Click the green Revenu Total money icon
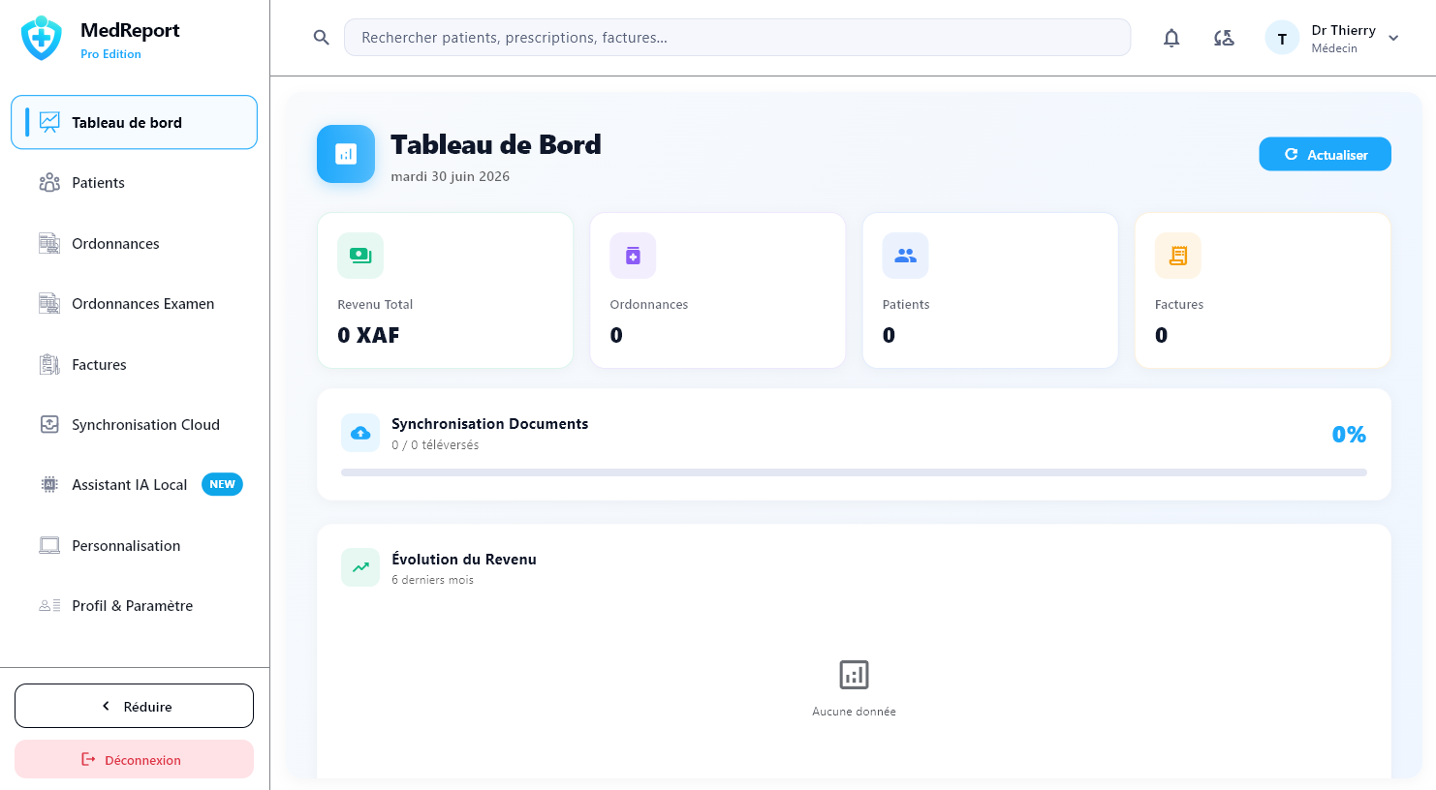 click(x=360, y=256)
